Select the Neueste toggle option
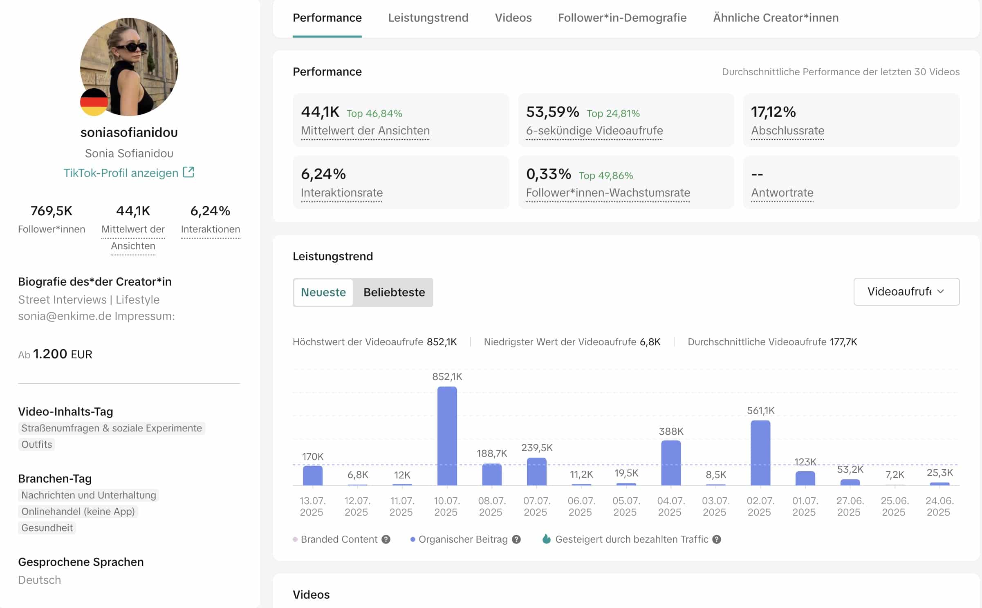This screenshot has height=608, width=982. pos(323,292)
